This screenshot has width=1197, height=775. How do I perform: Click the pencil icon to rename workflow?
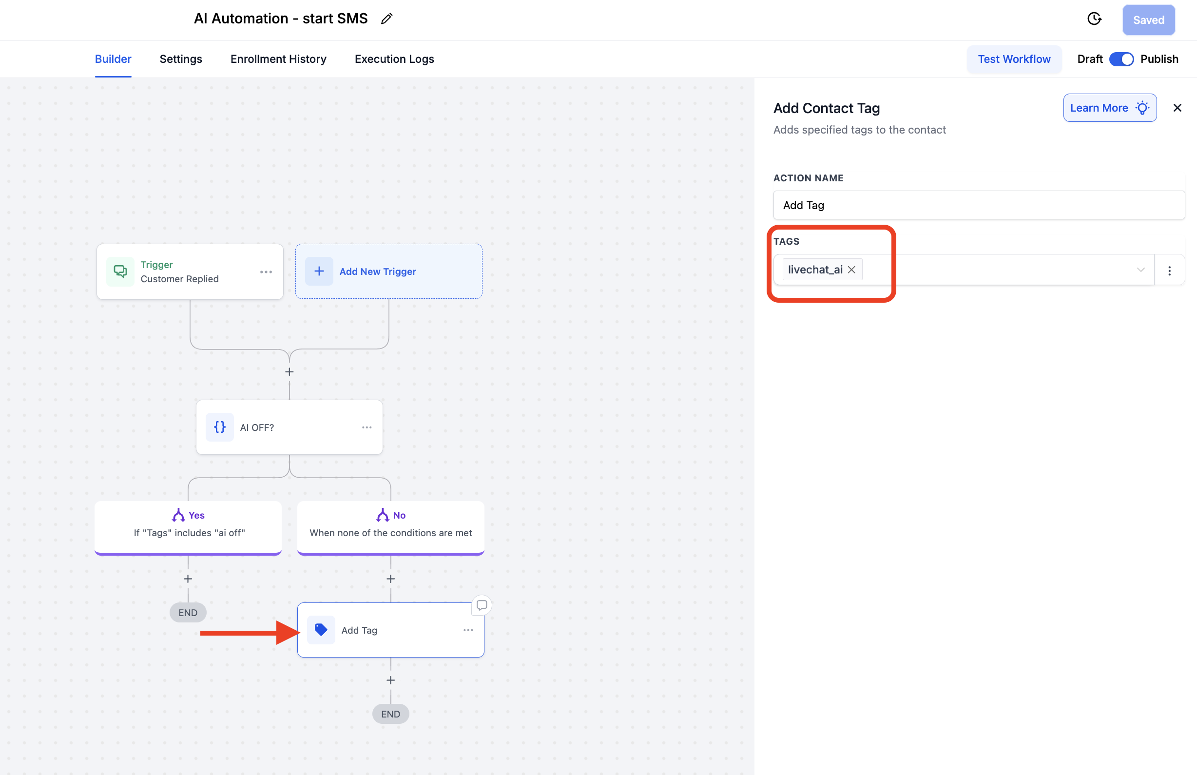pos(386,19)
